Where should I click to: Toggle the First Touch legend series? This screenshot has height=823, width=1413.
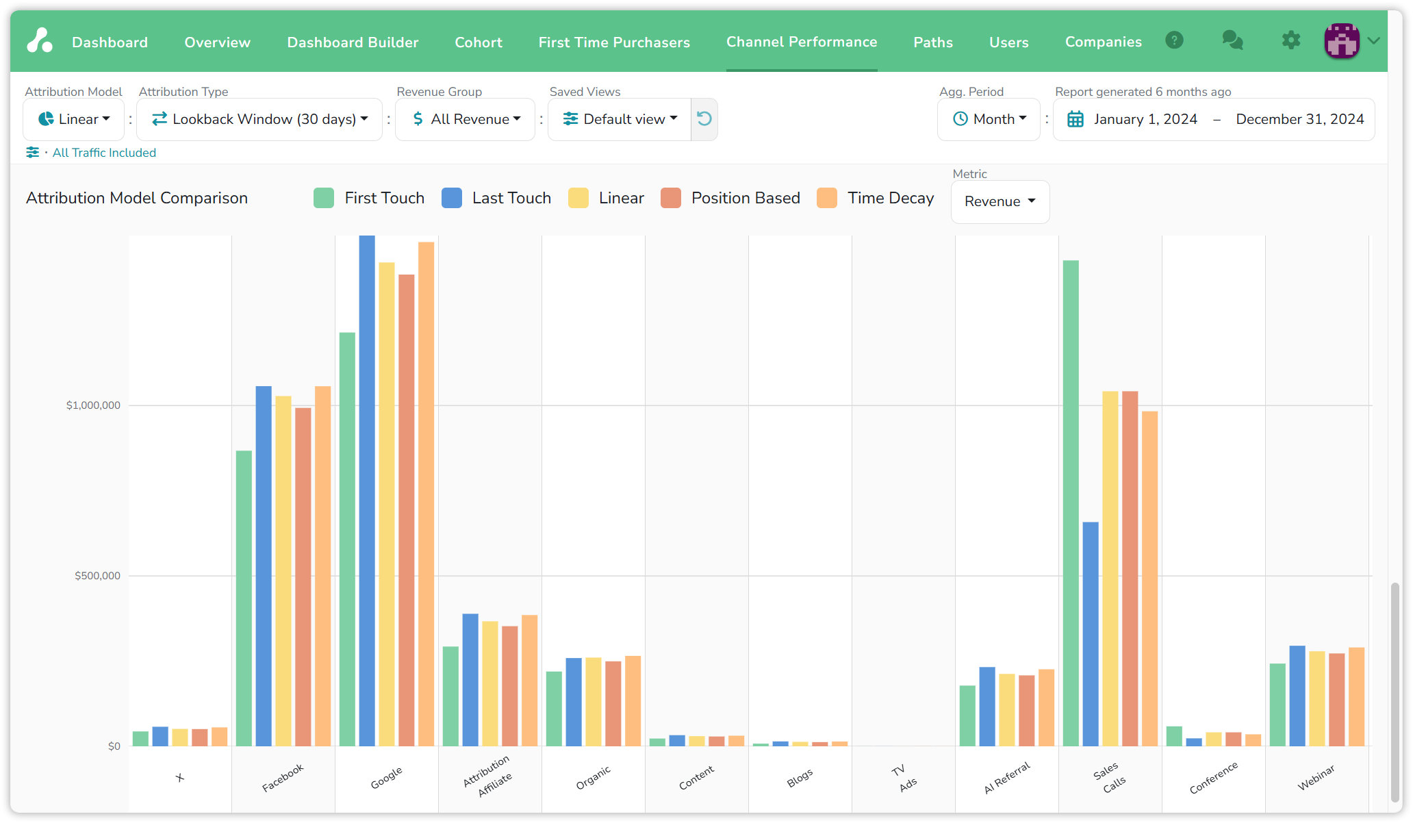click(x=369, y=198)
